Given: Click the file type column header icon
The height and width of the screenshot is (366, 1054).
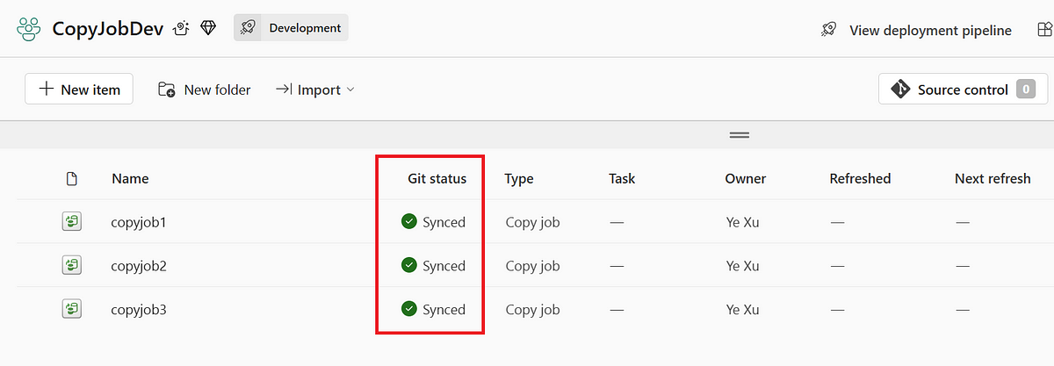Looking at the screenshot, I should [x=72, y=179].
